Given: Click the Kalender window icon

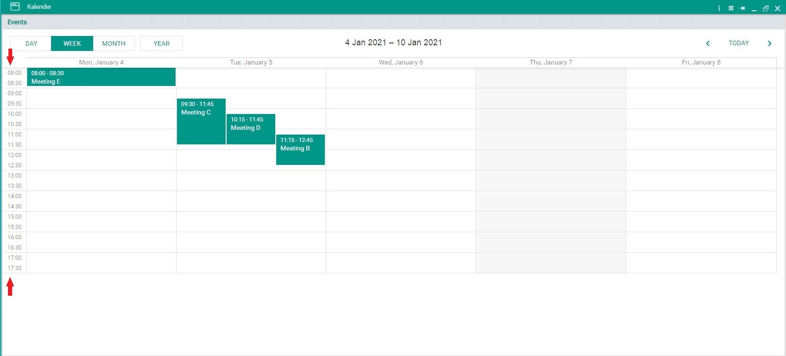Looking at the screenshot, I should click(15, 7).
